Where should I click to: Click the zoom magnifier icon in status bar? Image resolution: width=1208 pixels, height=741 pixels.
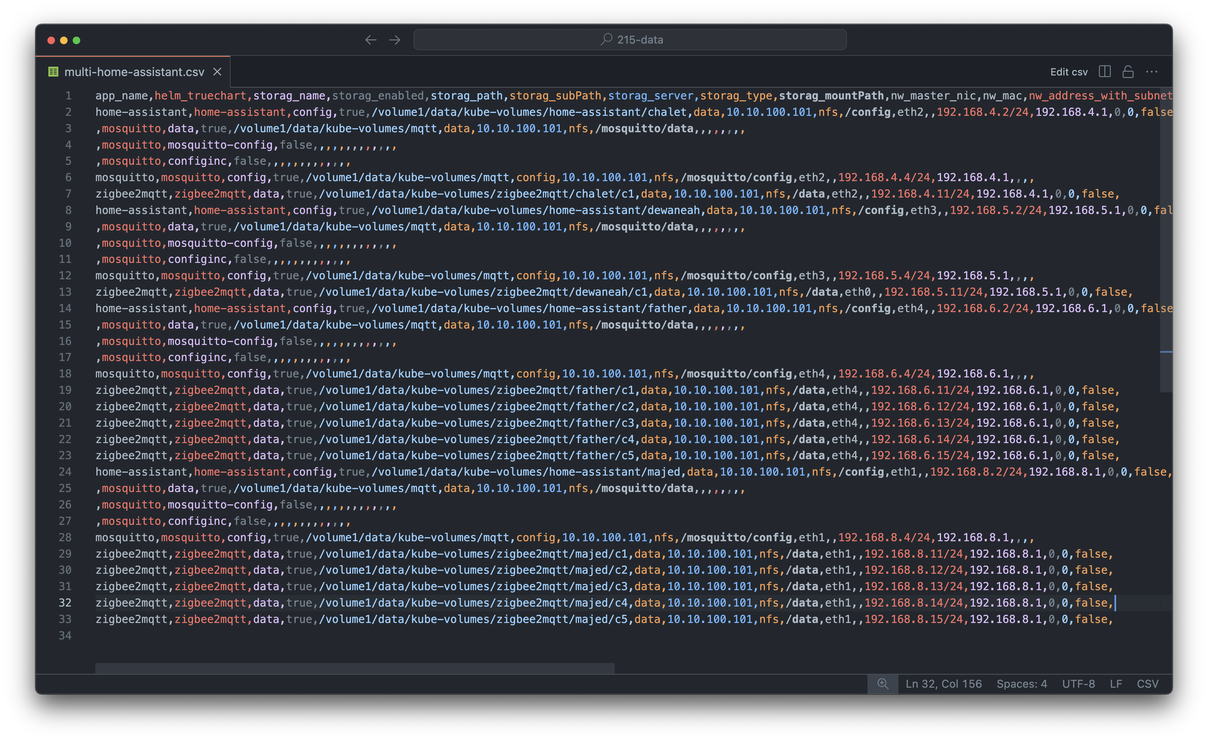pyautogui.click(x=883, y=684)
